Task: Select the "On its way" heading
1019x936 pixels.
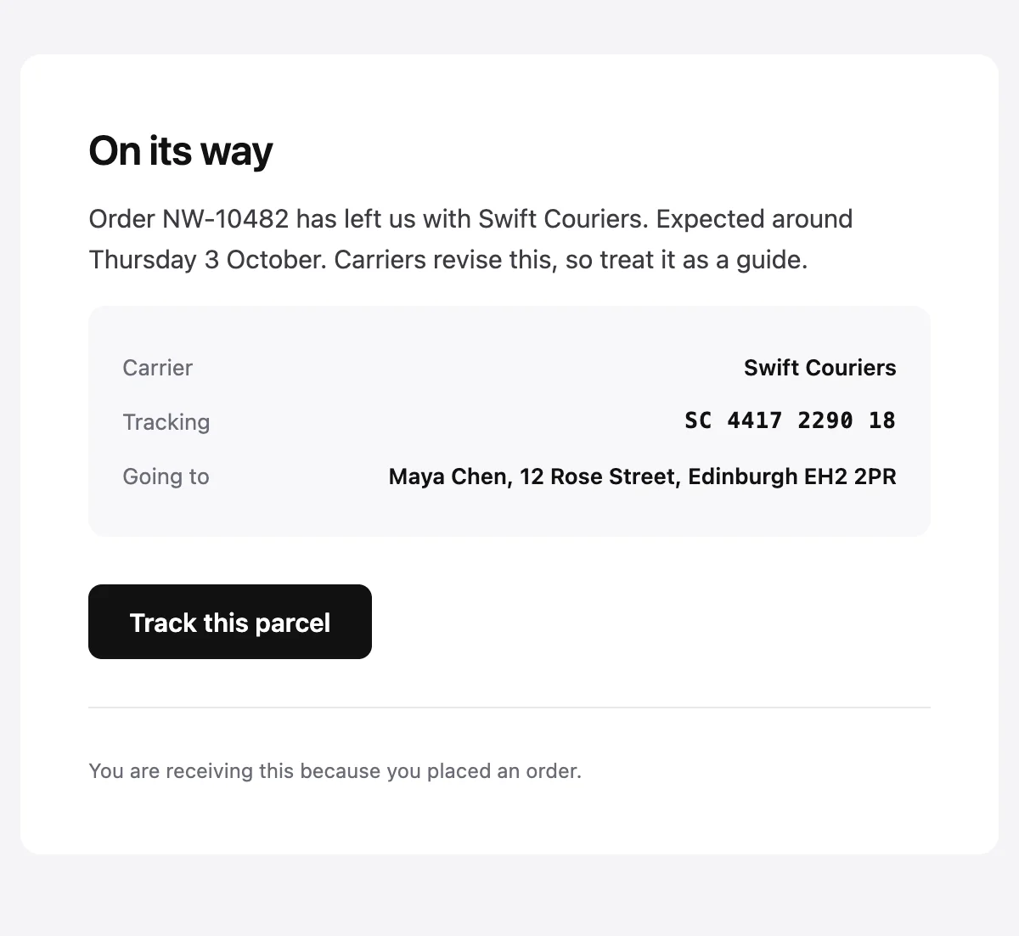Action: (x=181, y=151)
